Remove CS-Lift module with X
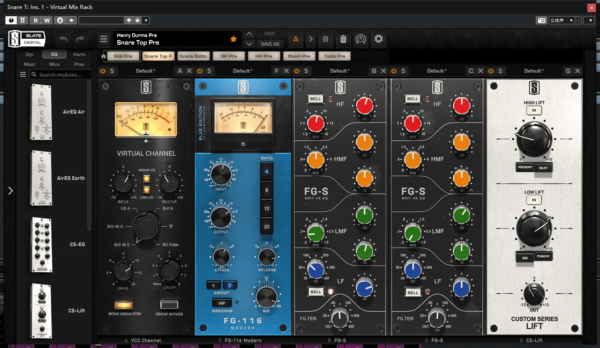The height and width of the screenshot is (348, 600). (x=577, y=71)
